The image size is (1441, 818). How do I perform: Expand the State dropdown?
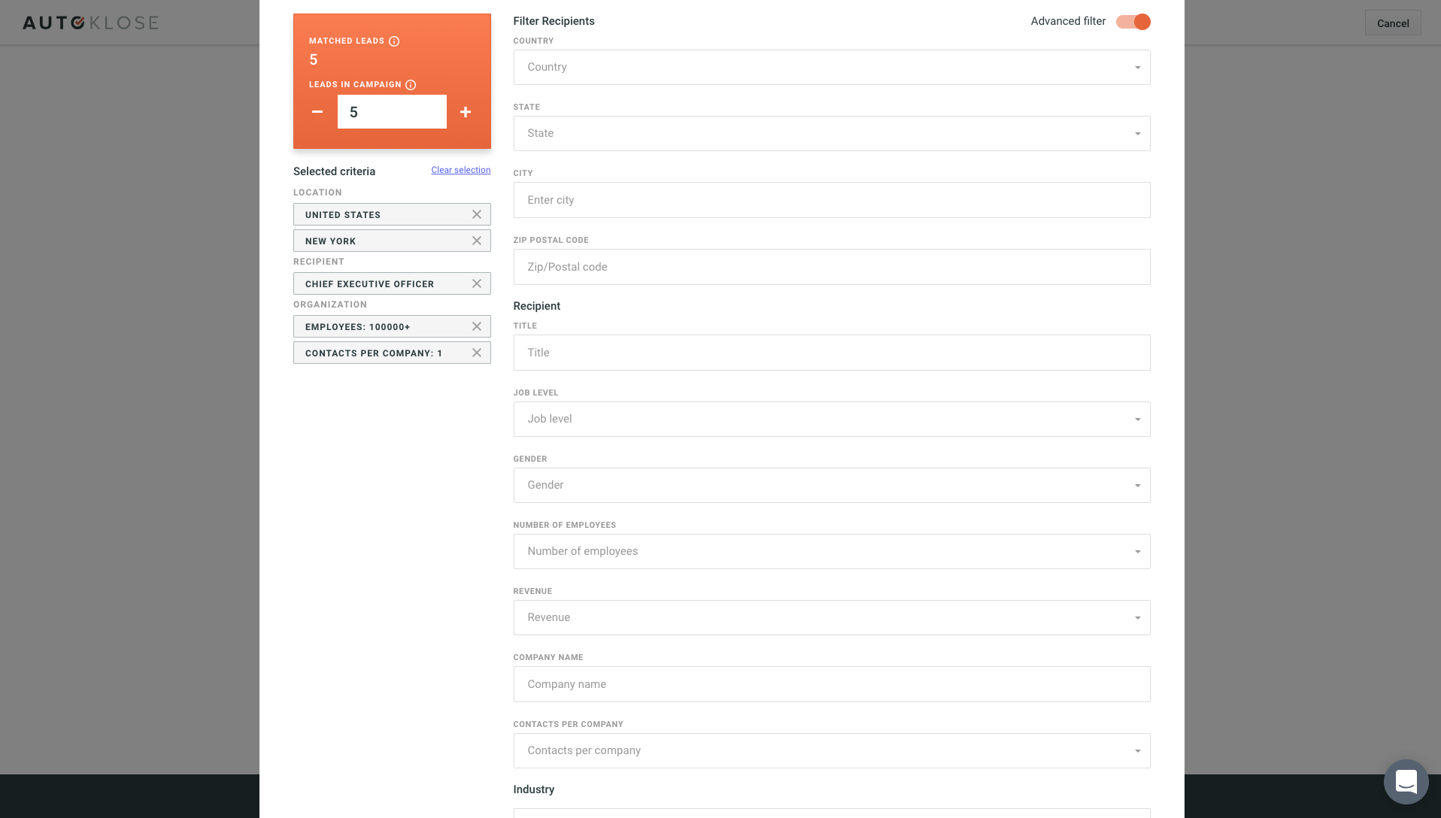coord(831,134)
